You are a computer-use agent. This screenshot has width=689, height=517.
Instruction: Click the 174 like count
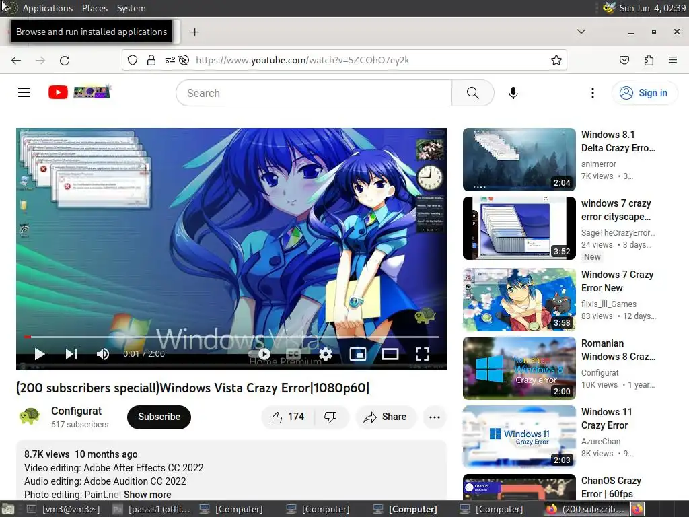click(x=296, y=417)
